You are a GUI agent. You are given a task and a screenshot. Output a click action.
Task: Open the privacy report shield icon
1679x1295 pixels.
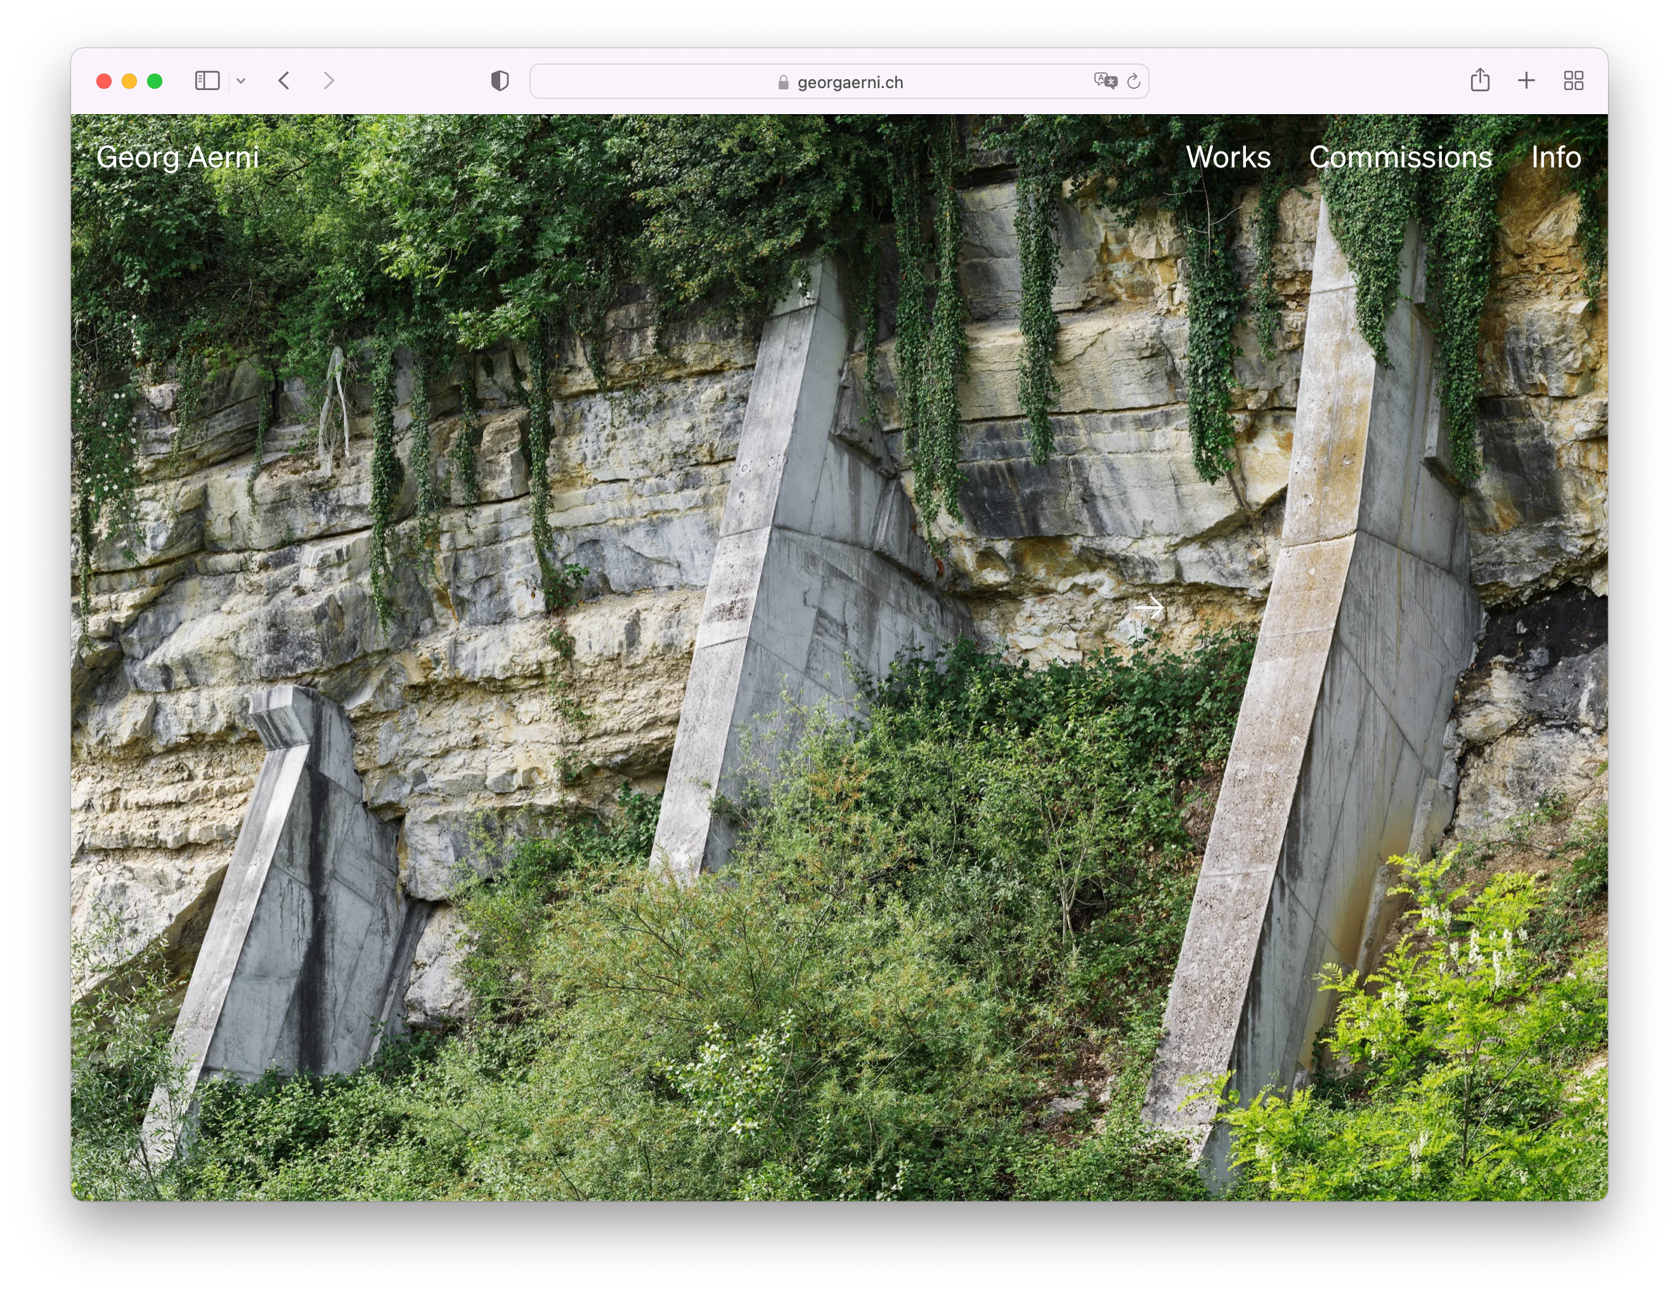pos(500,81)
